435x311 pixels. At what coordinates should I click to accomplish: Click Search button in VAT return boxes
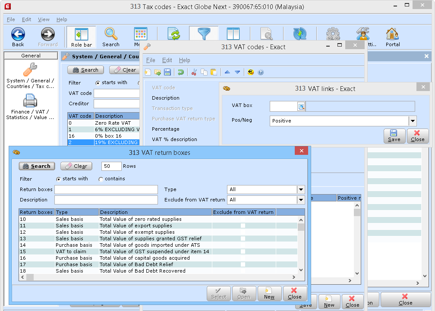coord(37,166)
